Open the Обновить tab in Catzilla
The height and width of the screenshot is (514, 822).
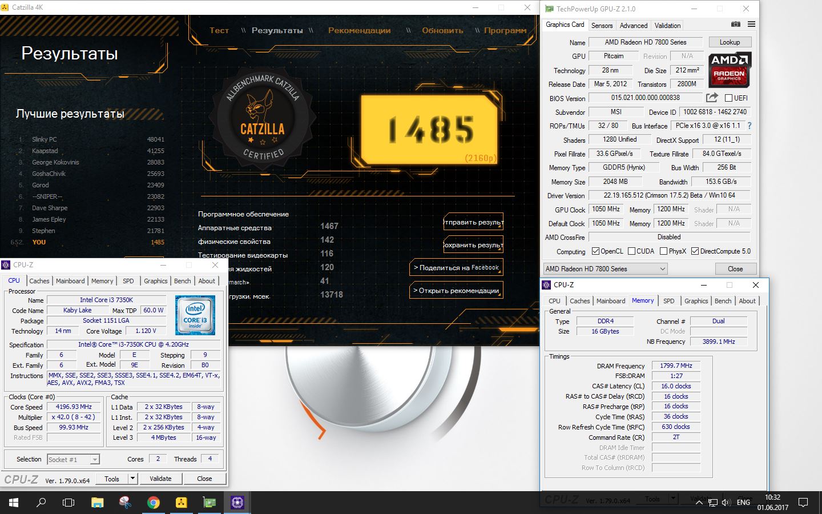442,30
